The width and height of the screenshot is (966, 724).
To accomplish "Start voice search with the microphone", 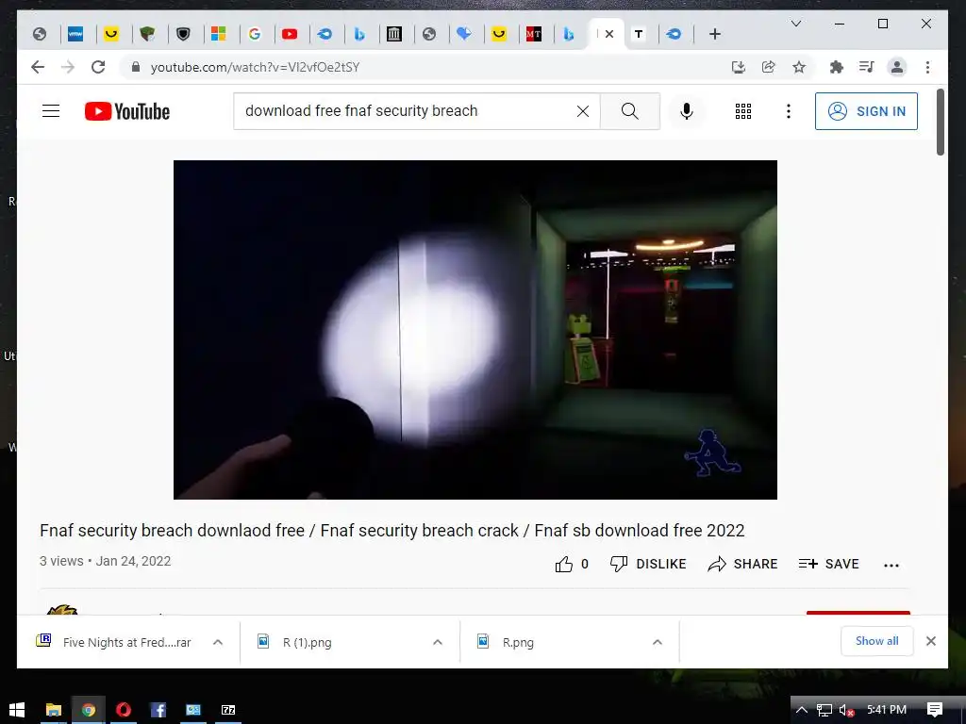I will coord(687,111).
